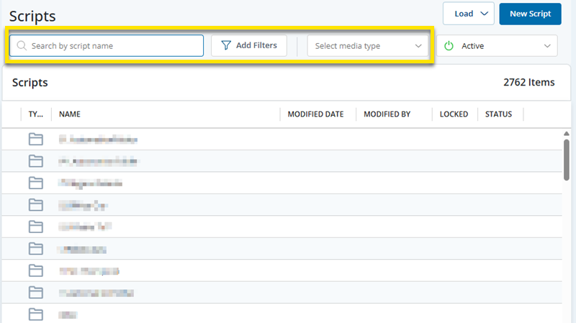Click the magnifying glass search icon
This screenshot has height=323, width=576.
pos(22,46)
